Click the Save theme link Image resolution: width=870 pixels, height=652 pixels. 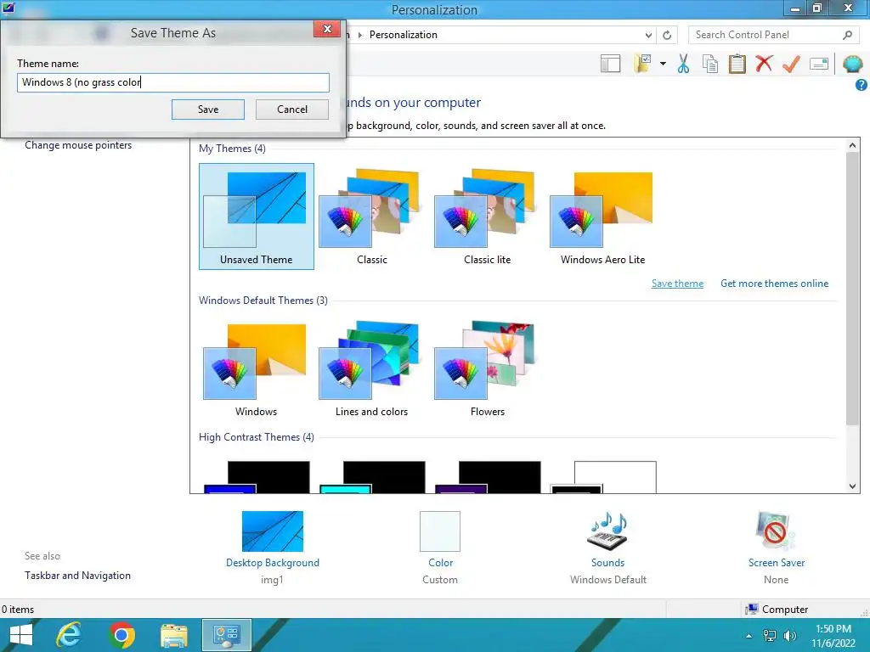677,284
